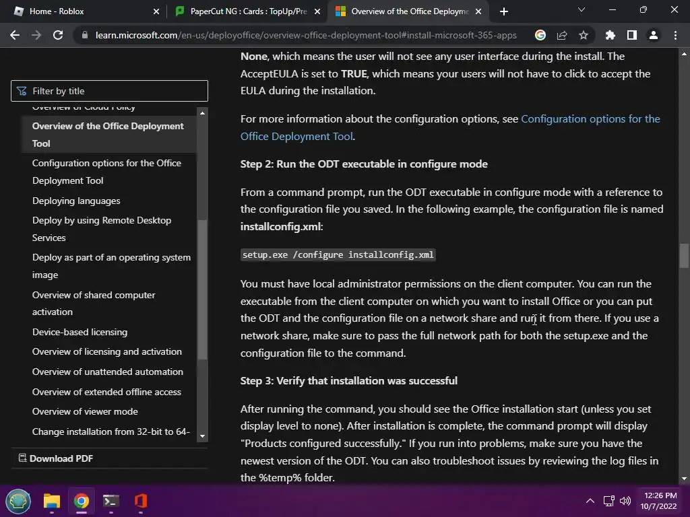
Task: Click Download PDF button
Action: [56, 458]
